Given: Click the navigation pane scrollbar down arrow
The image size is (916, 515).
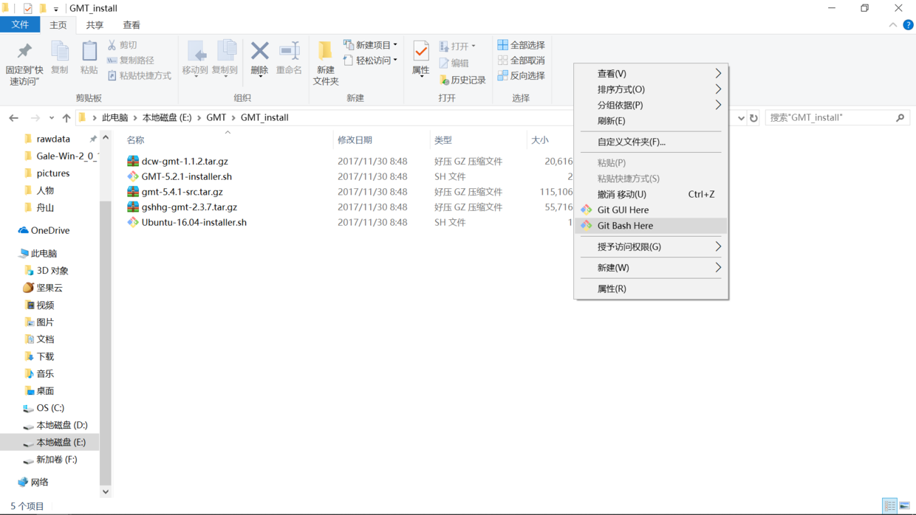Looking at the screenshot, I should tap(106, 492).
